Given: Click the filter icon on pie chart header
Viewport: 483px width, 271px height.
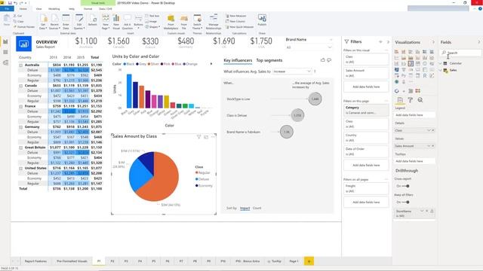Looking at the screenshot, I should click(198, 137).
